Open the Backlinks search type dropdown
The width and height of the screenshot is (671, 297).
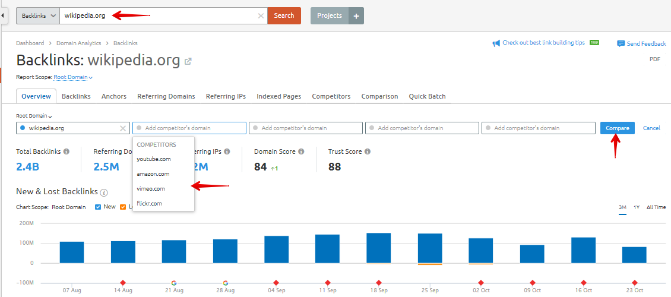click(x=38, y=15)
